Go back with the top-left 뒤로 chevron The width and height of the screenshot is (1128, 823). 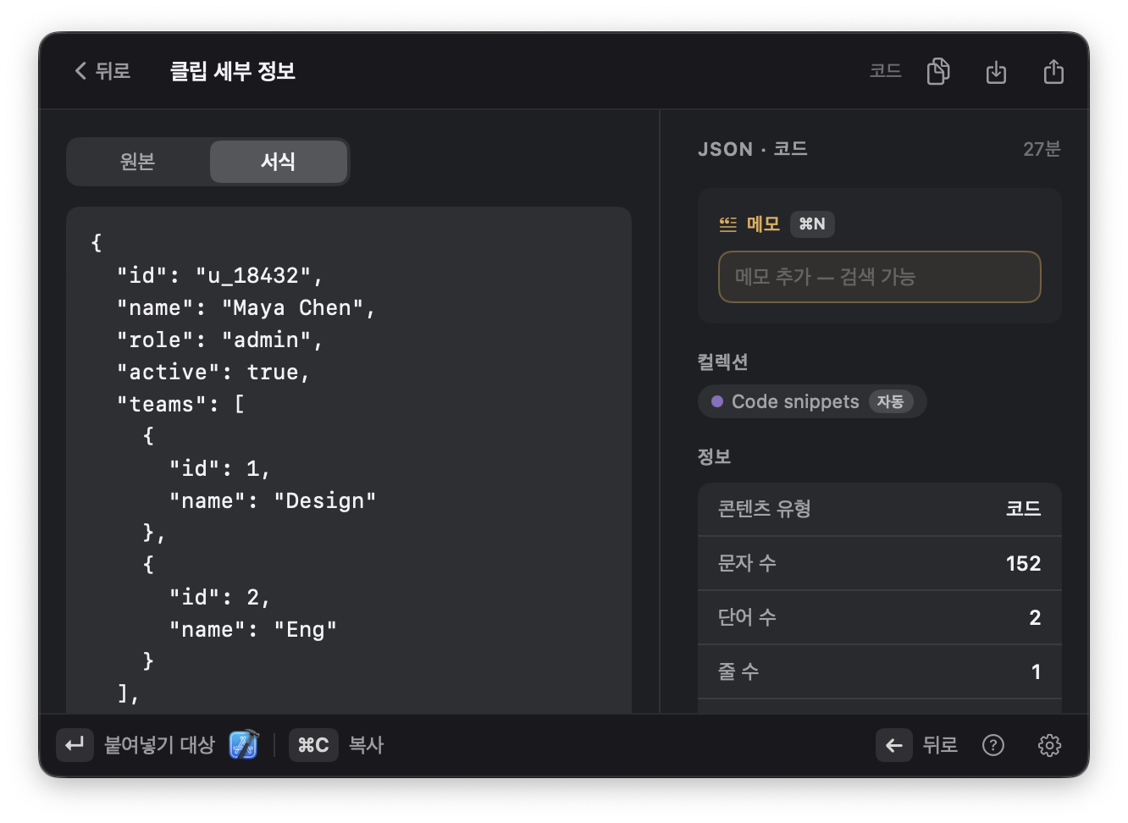tap(102, 71)
